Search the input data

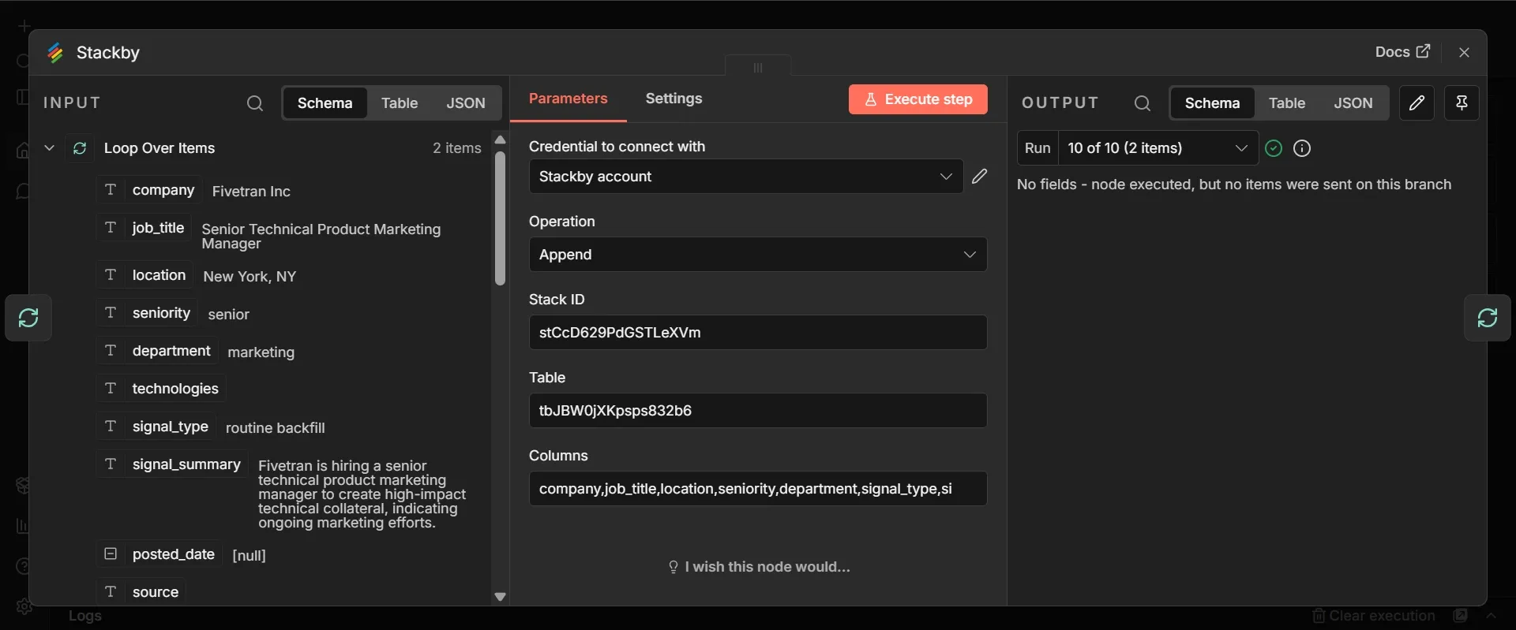254,103
